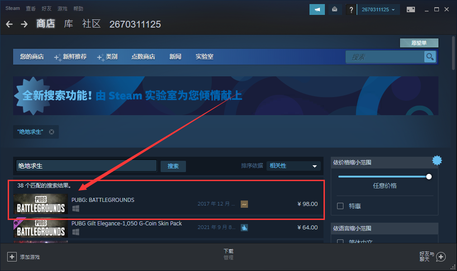Open 您的商店 in store navigation
This screenshot has height=271, width=457.
(x=32, y=57)
